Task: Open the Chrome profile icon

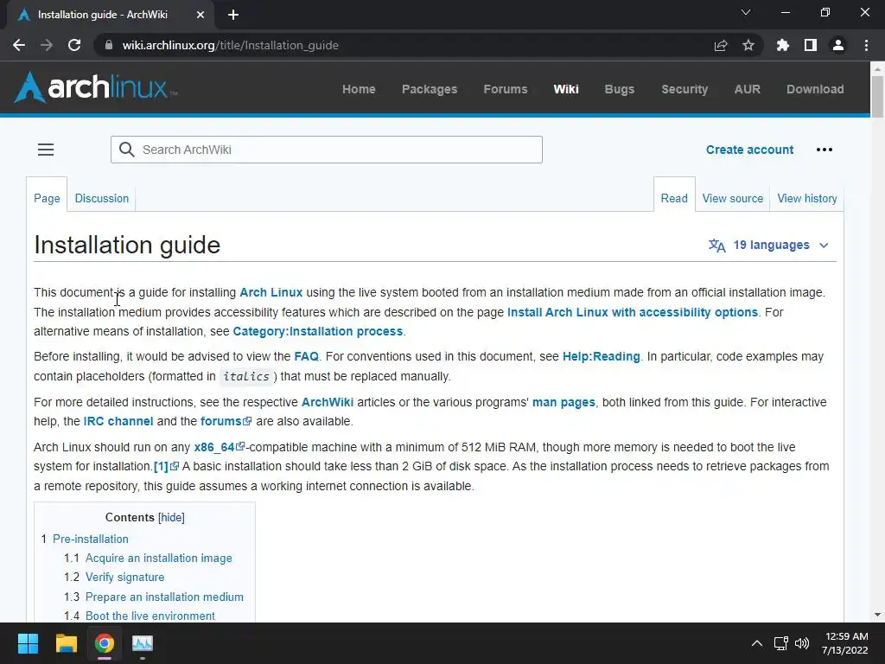Action: [x=838, y=45]
